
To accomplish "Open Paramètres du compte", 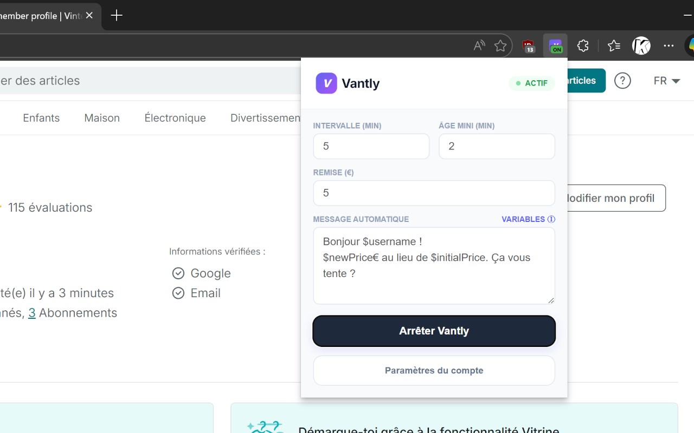I will pyautogui.click(x=434, y=371).
